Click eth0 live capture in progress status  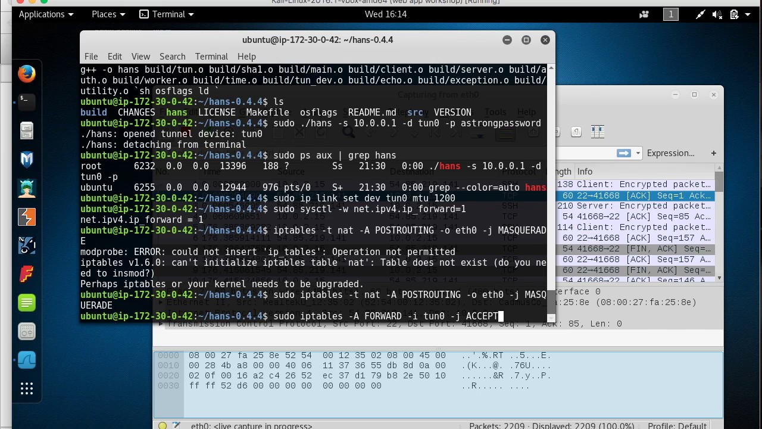251,425
